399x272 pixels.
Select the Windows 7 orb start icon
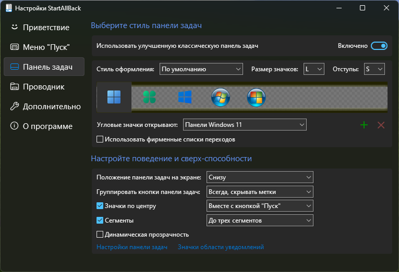[221, 97]
